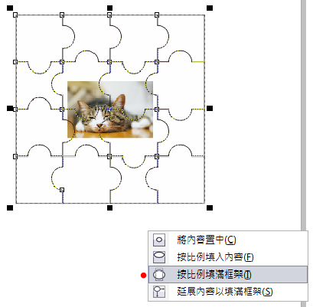Click the stretch-contents-to-fill icon
This screenshot has width=313, height=307.
(x=159, y=292)
